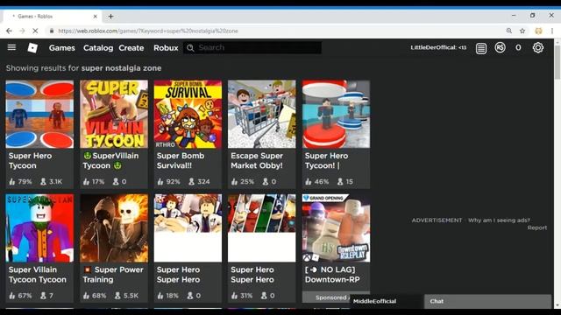This screenshot has height=315, width=561.
Task: Open Super Hero Super Hero thumbnail rated 18%
Action: tap(188, 227)
